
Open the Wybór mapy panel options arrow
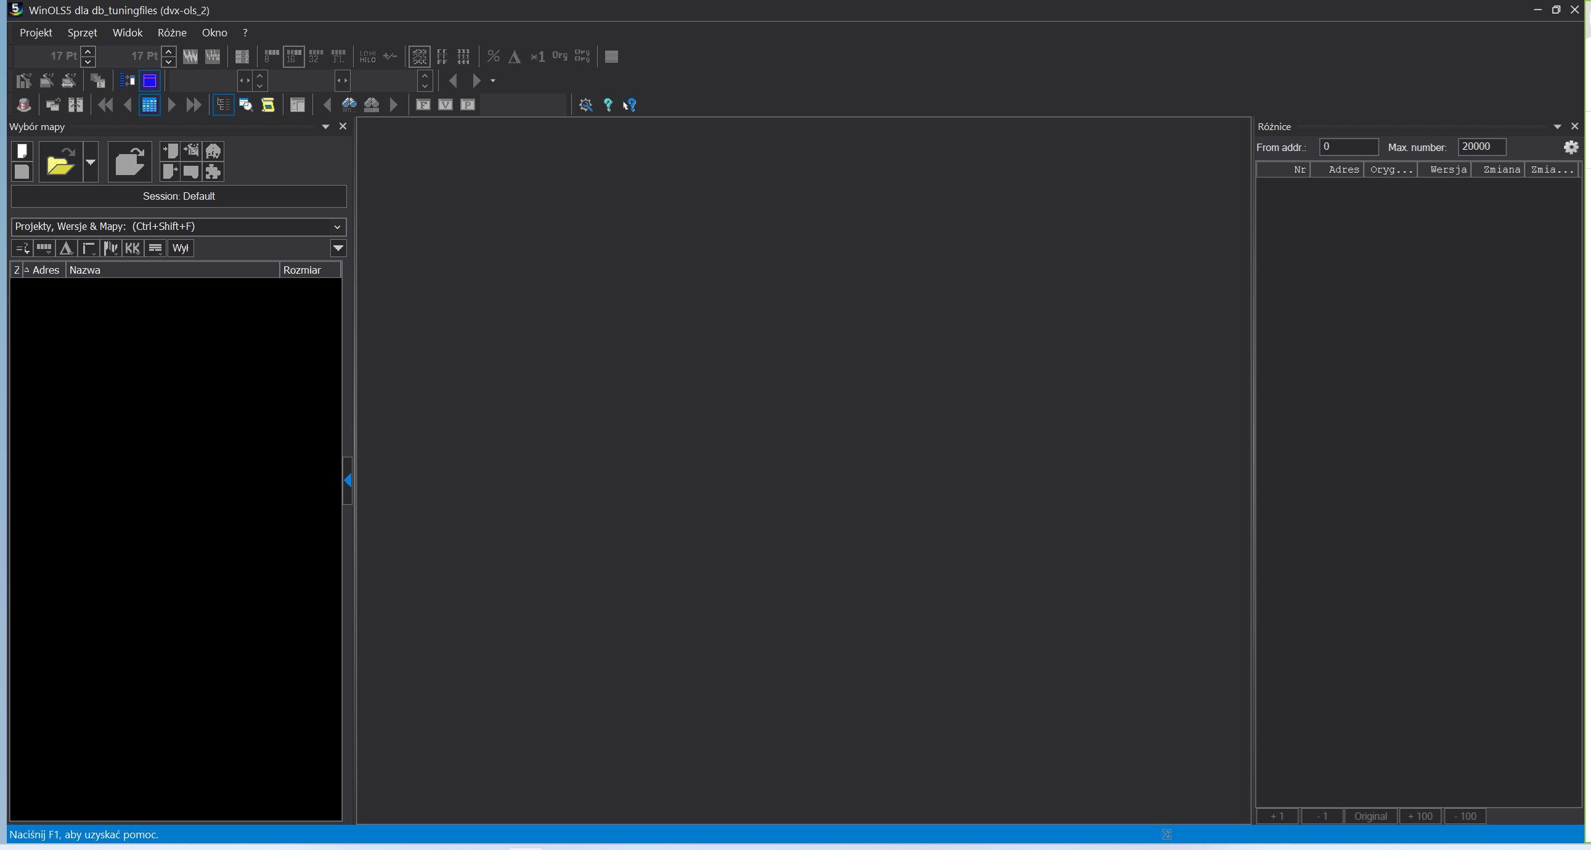pyautogui.click(x=325, y=126)
